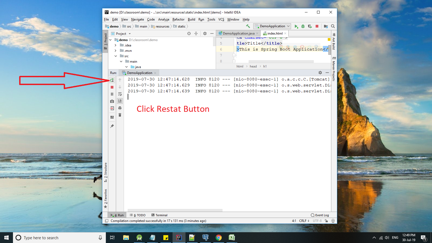Image resolution: width=432 pixels, height=243 pixels.
Task: Print the console output
Action: pyautogui.click(x=120, y=108)
